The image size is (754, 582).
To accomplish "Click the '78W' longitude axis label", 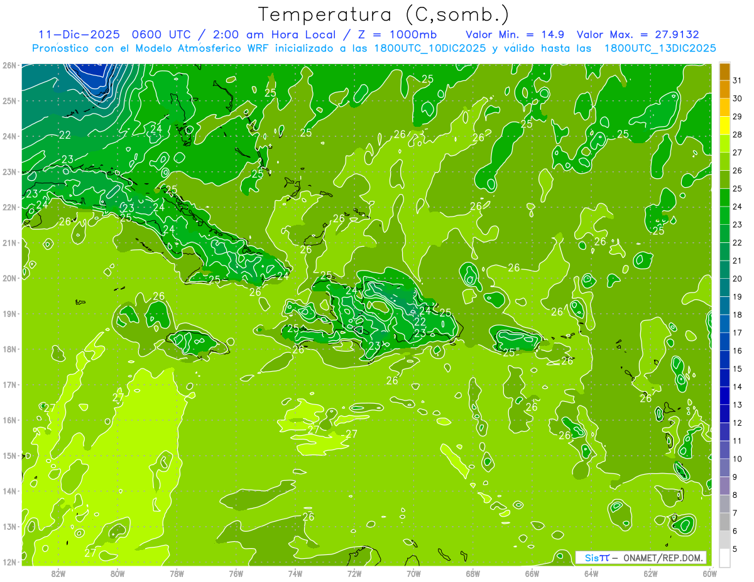I will 177,573.
